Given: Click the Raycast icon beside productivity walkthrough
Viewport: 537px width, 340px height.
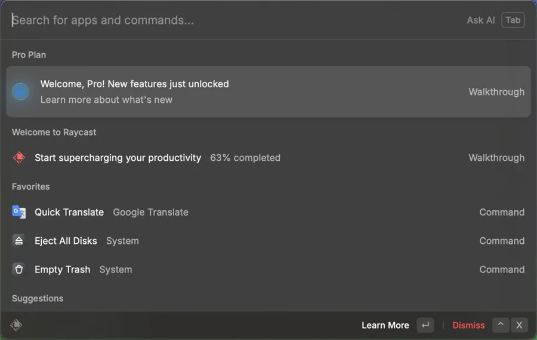Looking at the screenshot, I should [19, 158].
